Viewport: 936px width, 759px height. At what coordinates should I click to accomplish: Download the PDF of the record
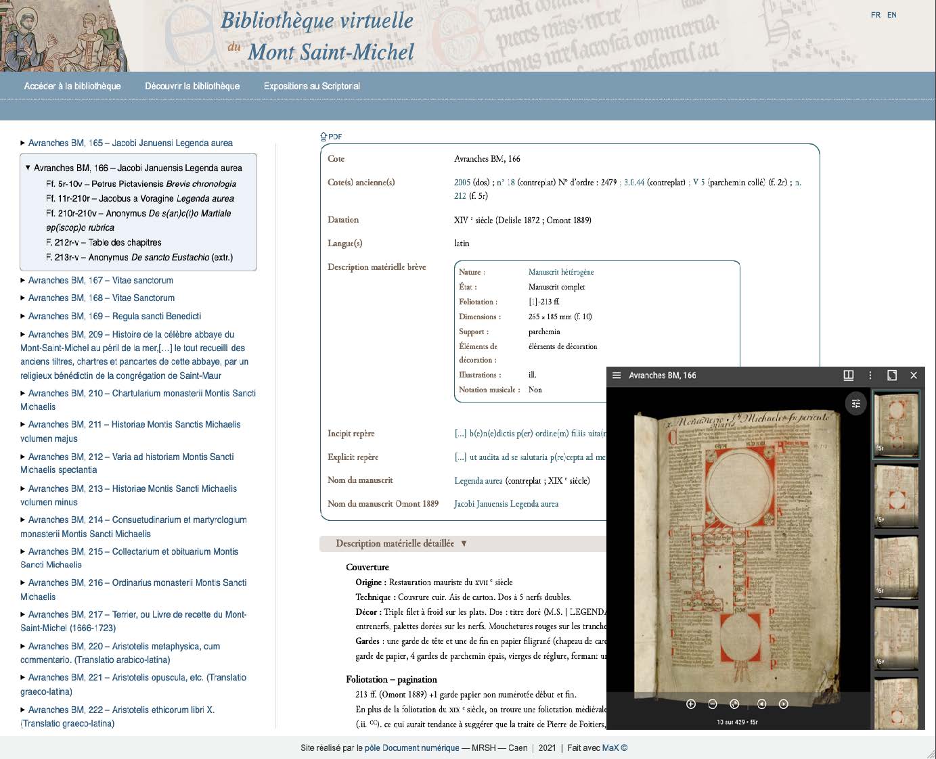tap(332, 137)
